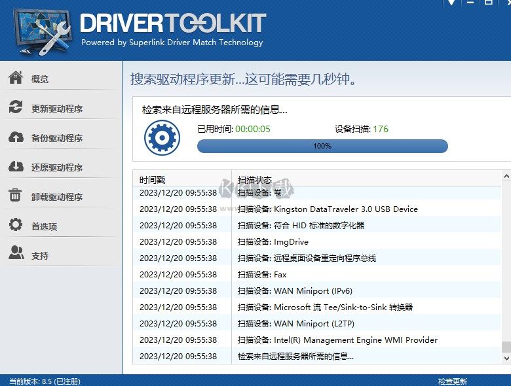Click the log scroll up arrow
Screen dimensions: 511x386
506,176
